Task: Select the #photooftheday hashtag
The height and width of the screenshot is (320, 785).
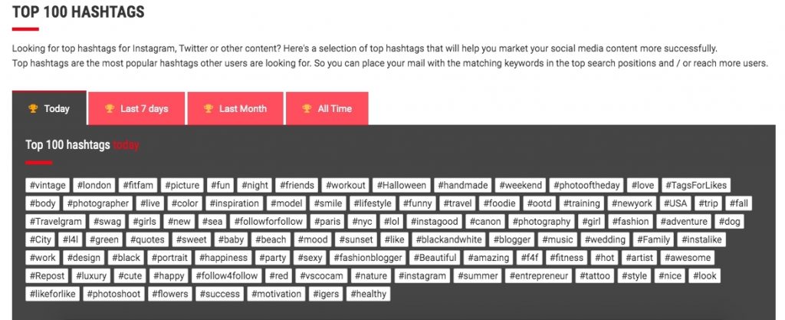Action: click(x=586, y=185)
